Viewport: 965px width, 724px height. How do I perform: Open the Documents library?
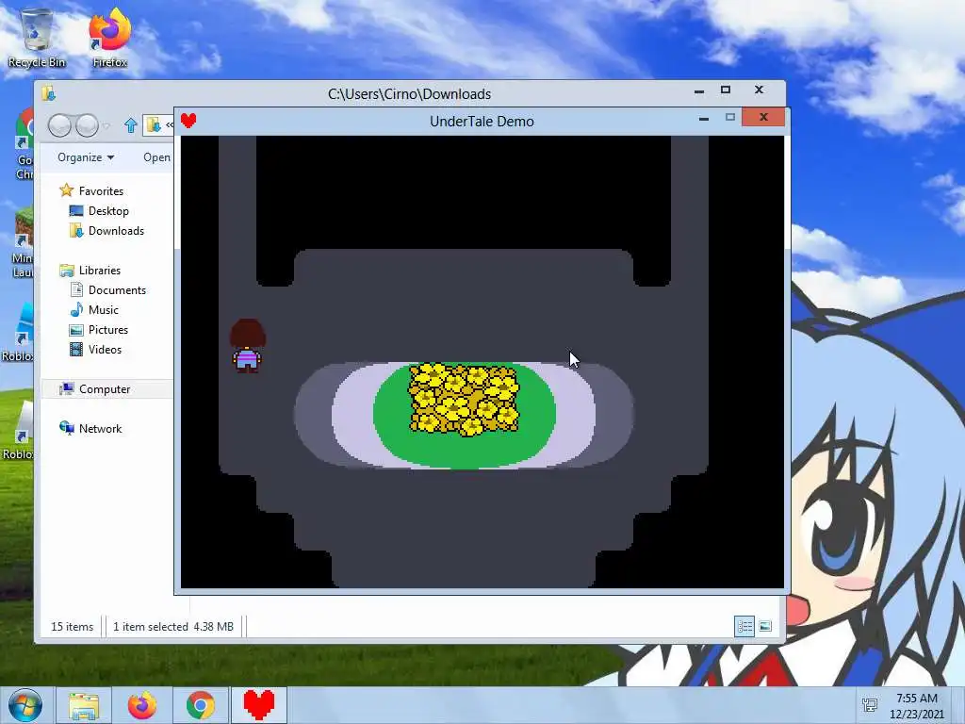pos(117,290)
